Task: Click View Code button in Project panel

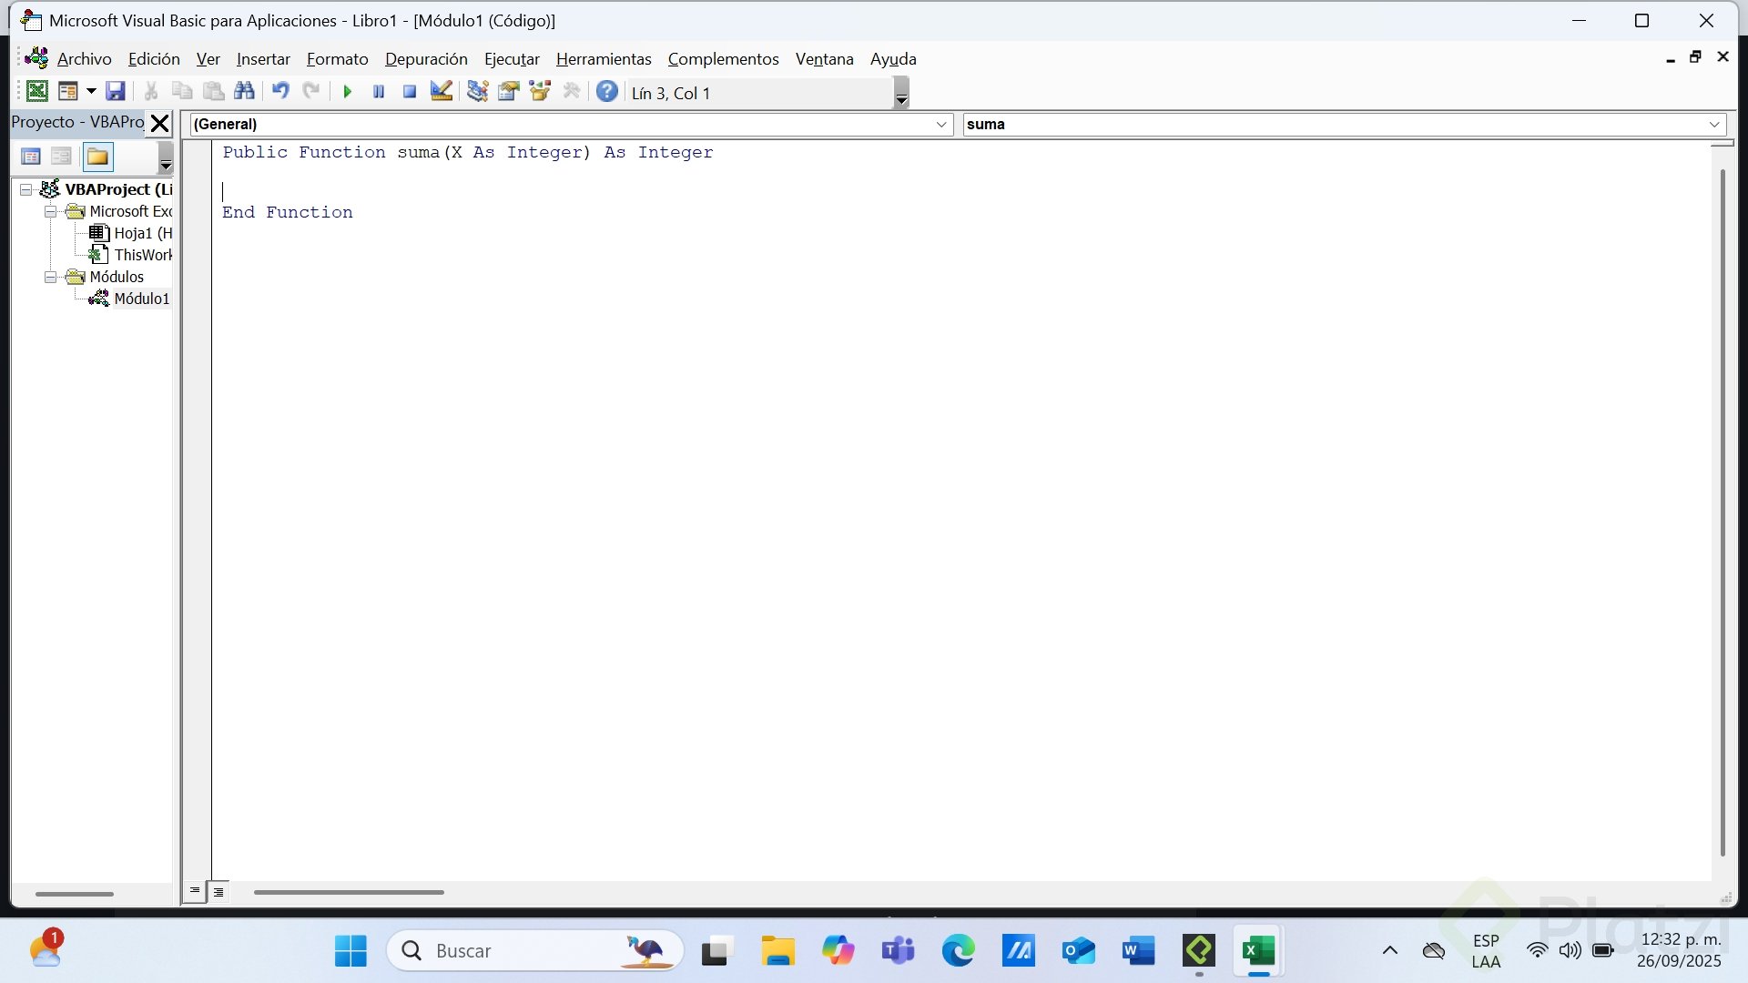Action: pos(31,157)
